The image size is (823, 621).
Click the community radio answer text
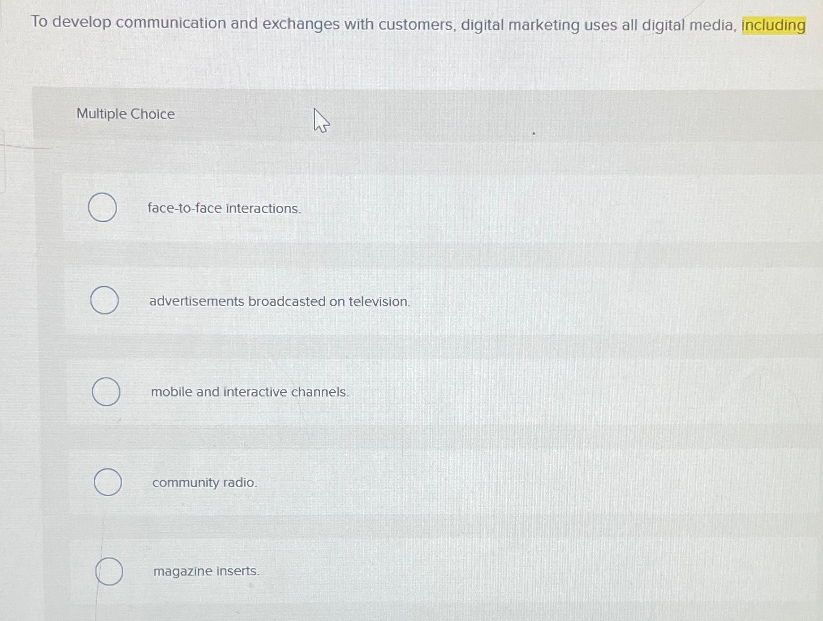tap(204, 482)
